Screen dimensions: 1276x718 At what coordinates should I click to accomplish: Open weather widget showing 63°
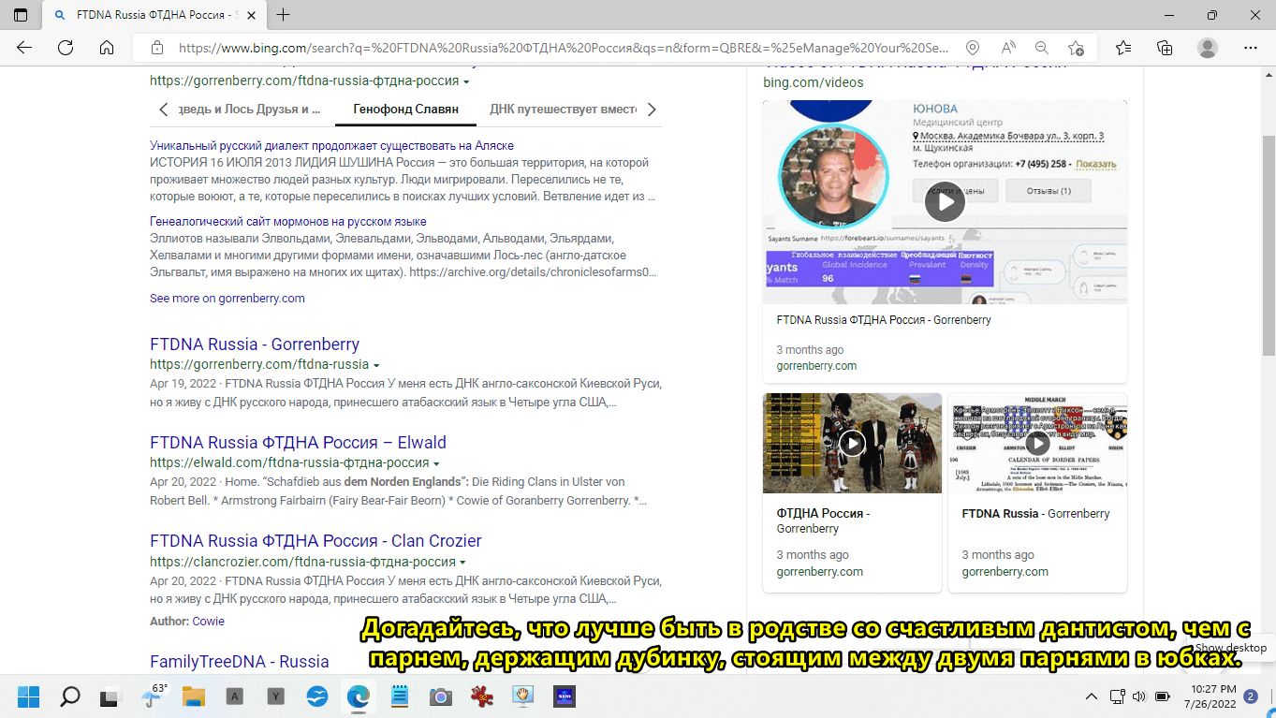tap(154, 696)
